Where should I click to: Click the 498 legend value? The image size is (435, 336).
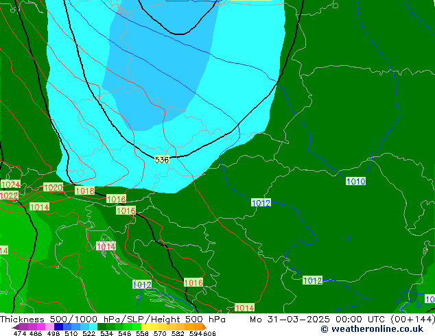click(54, 333)
